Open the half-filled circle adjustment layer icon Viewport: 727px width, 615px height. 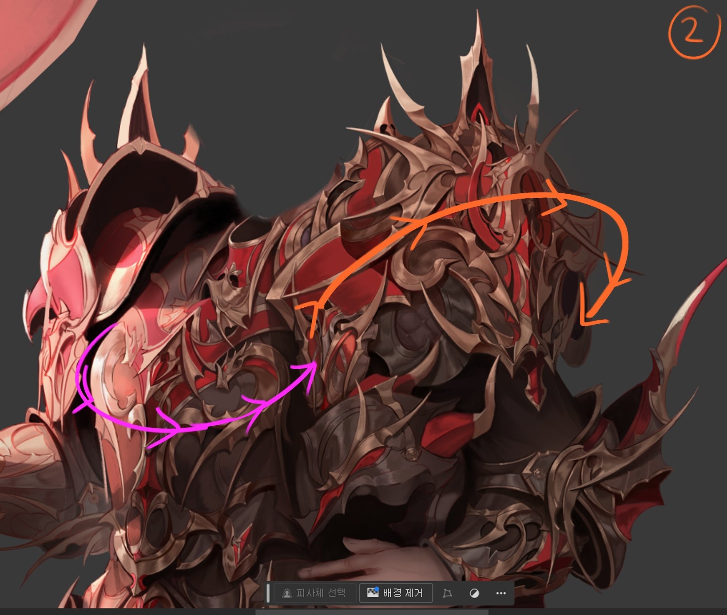pos(474,593)
